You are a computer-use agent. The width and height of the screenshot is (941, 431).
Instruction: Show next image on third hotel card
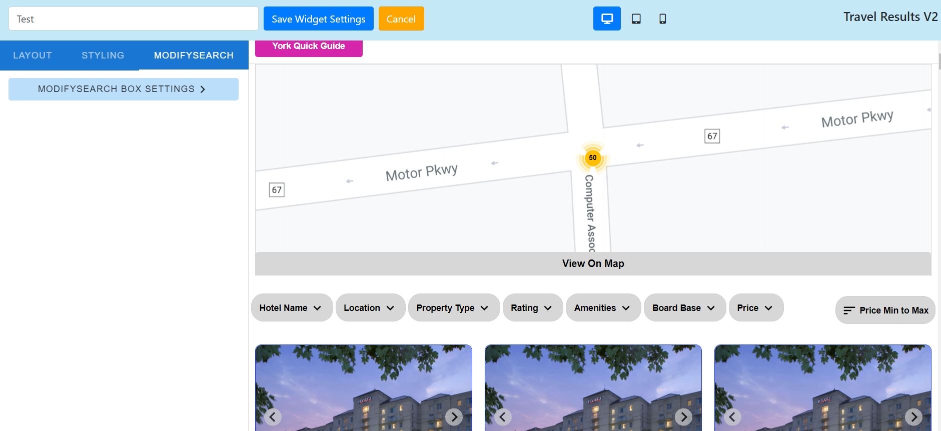click(x=913, y=416)
